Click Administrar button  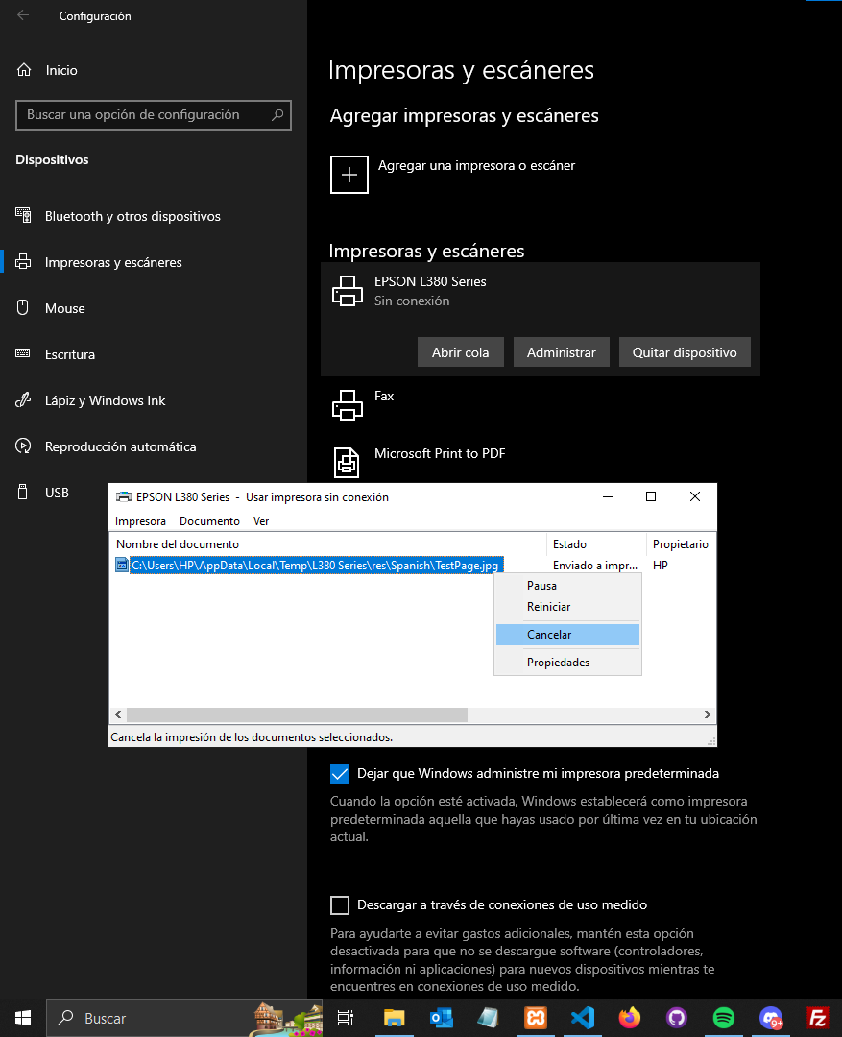coord(561,352)
